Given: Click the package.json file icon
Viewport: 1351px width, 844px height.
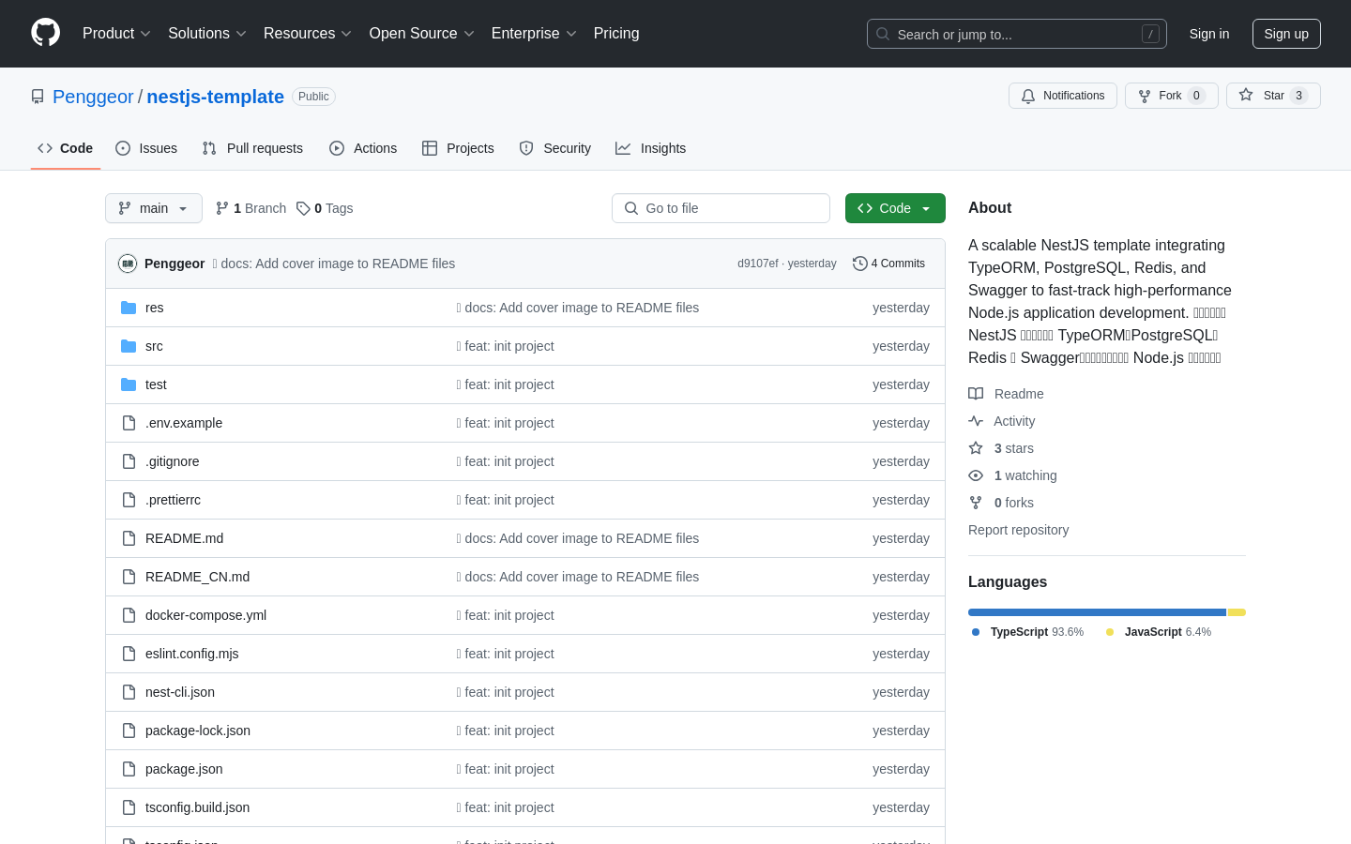Looking at the screenshot, I should pyautogui.click(x=129, y=769).
